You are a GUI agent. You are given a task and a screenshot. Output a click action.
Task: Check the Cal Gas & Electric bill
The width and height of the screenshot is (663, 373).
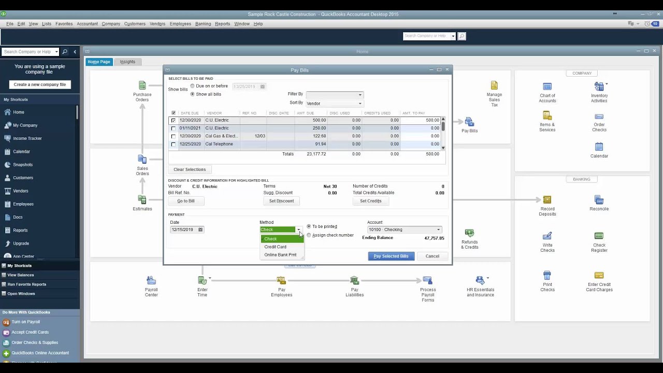click(x=174, y=136)
